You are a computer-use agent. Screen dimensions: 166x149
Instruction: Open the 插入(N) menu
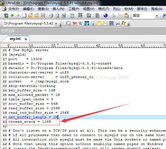[58, 9]
